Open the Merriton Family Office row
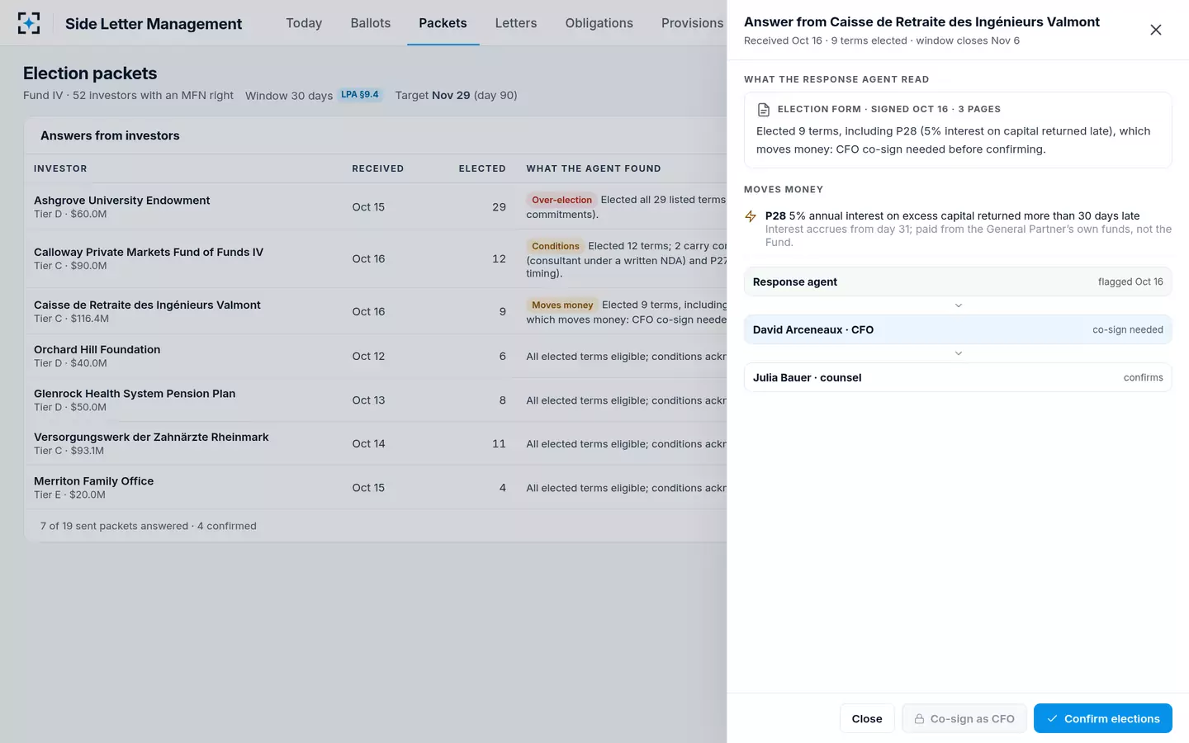 tap(376, 487)
